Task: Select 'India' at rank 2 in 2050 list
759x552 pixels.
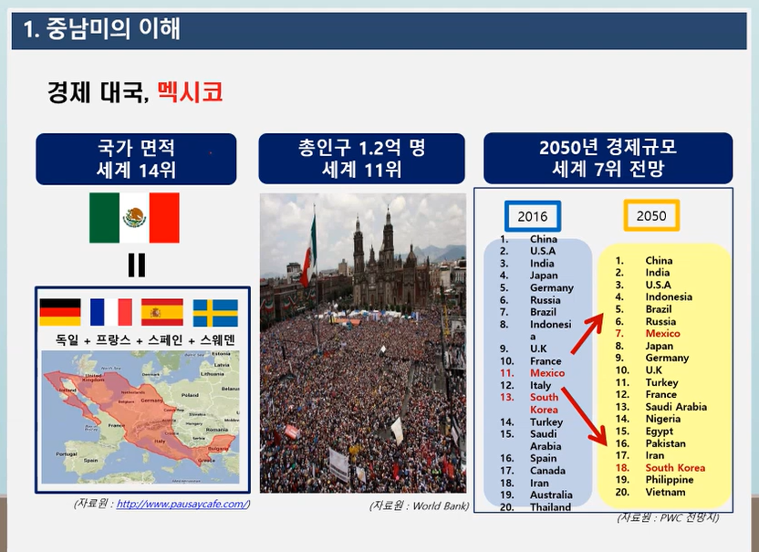Action: click(658, 273)
